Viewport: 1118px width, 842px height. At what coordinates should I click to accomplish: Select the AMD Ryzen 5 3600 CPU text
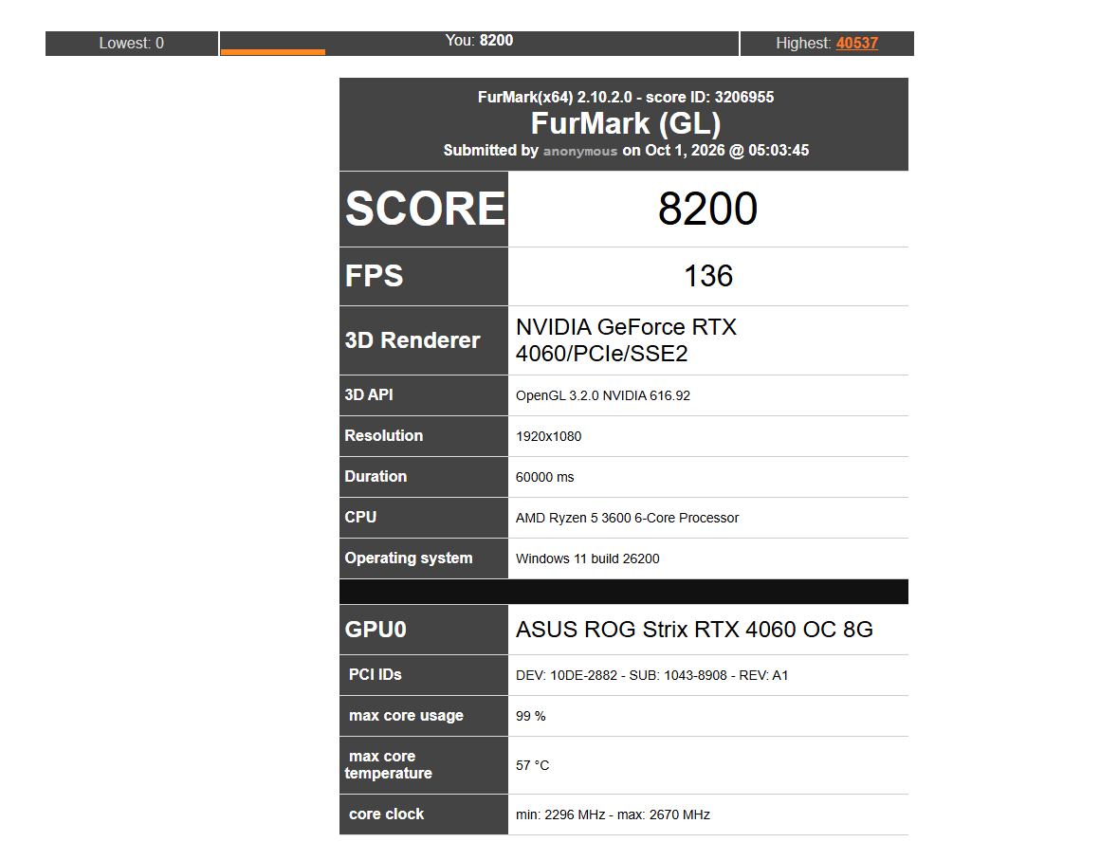[x=627, y=518]
